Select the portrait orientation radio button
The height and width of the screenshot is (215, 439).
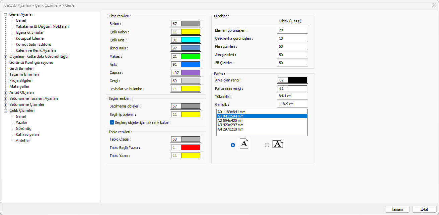[x=233, y=145]
